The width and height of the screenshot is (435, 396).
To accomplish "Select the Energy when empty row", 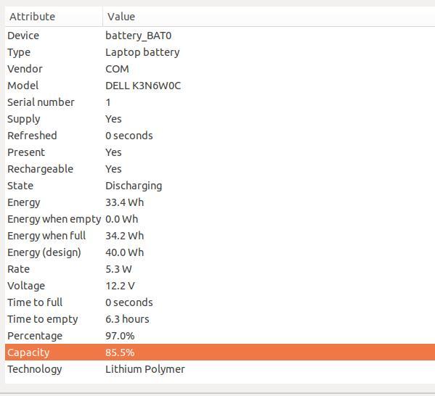I will coord(220,219).
